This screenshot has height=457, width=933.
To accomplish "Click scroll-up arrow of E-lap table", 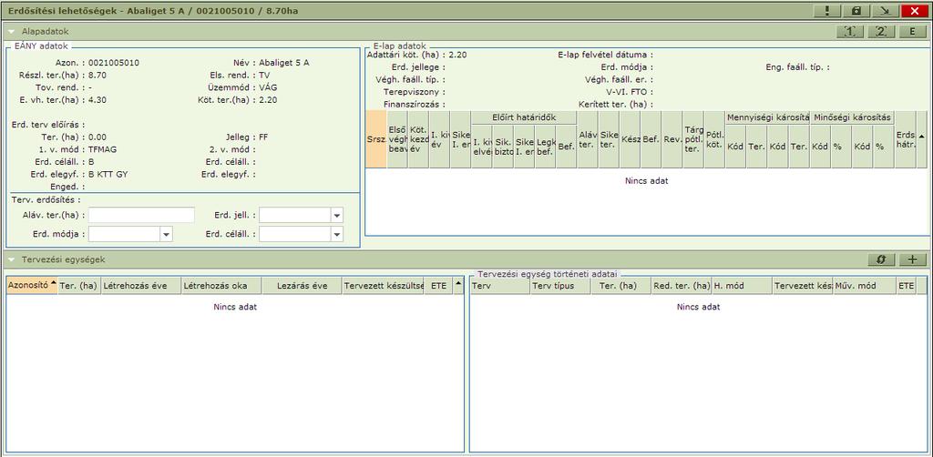I will [921, 136].
